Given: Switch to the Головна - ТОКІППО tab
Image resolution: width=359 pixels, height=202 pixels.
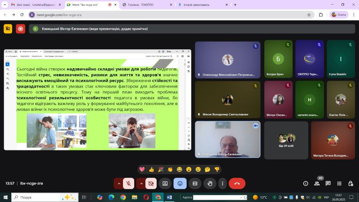Looking at the screenshot, I should tap(146, 4).
